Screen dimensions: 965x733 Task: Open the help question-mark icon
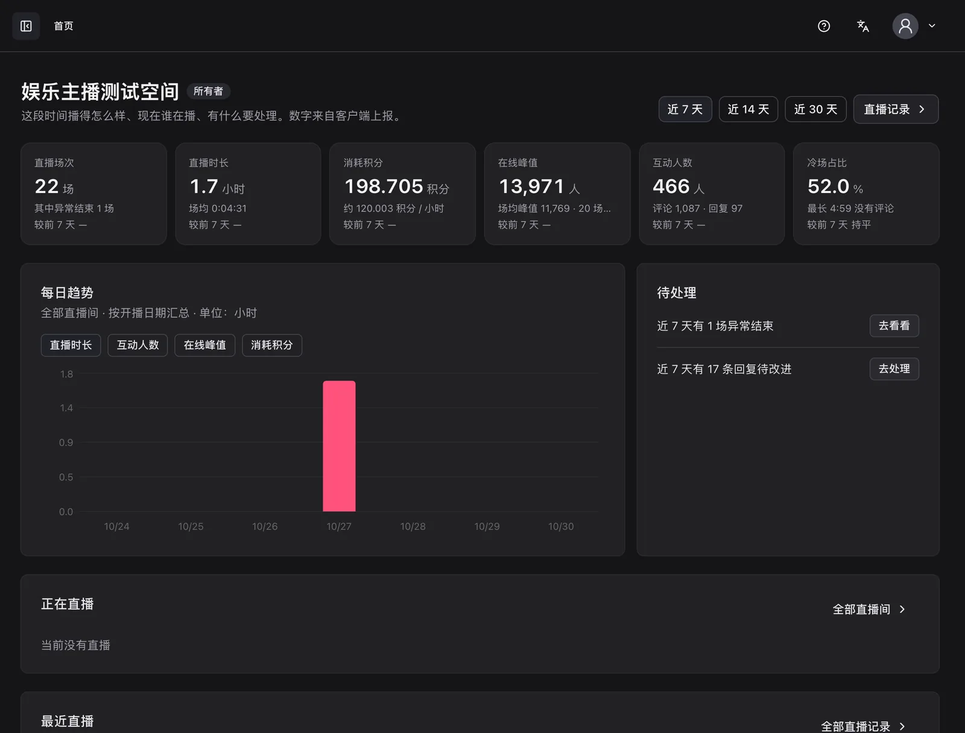click(x=824, y=26)
